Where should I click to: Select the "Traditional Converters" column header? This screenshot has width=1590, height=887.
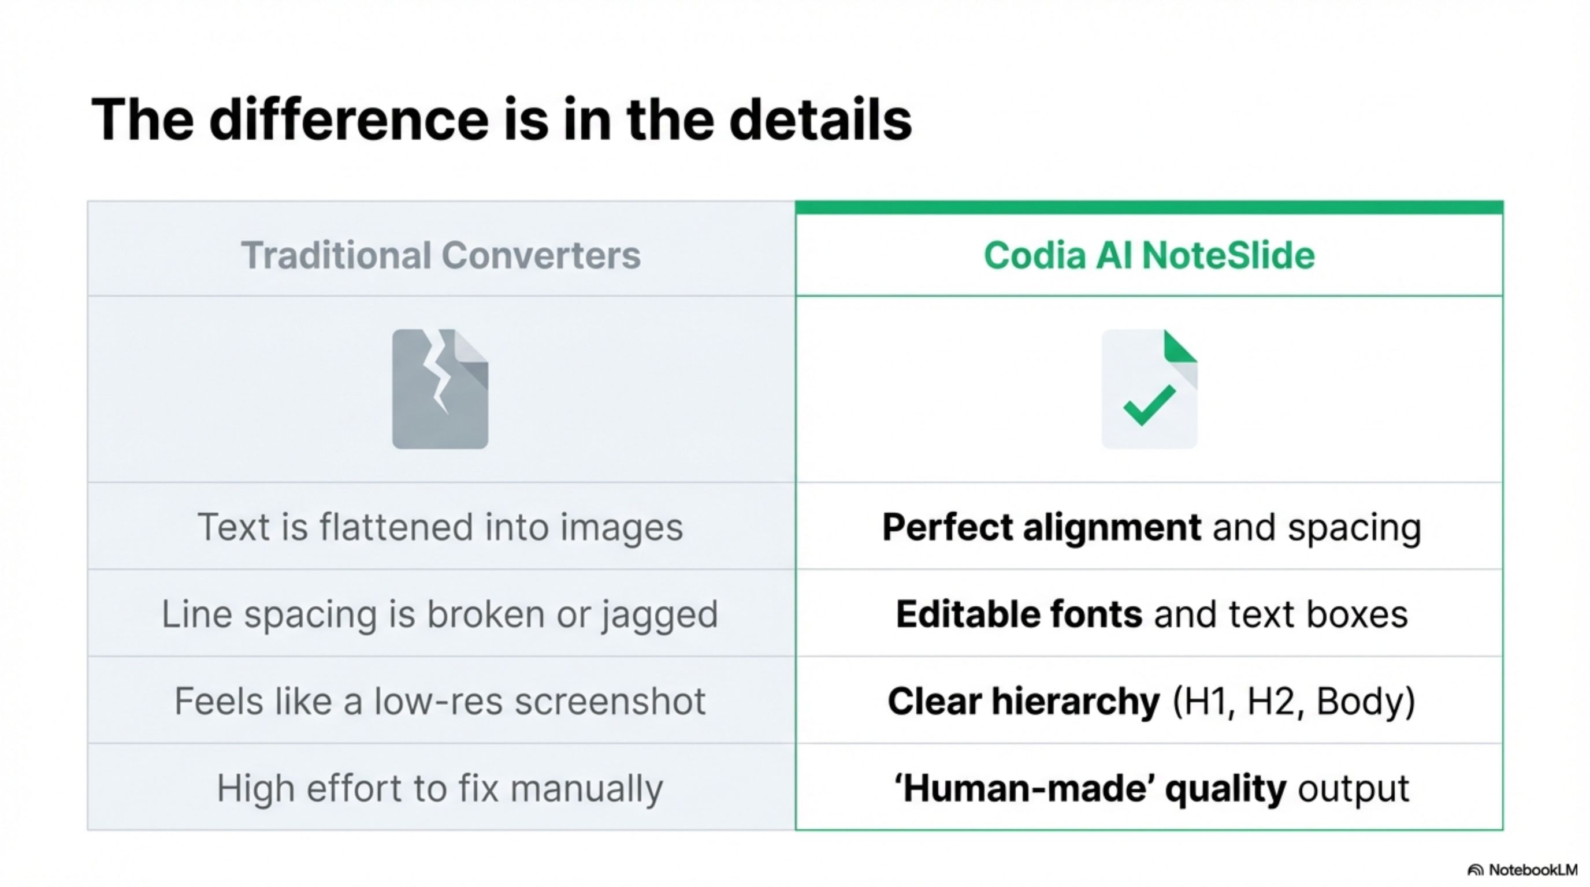tap(441, 255)
